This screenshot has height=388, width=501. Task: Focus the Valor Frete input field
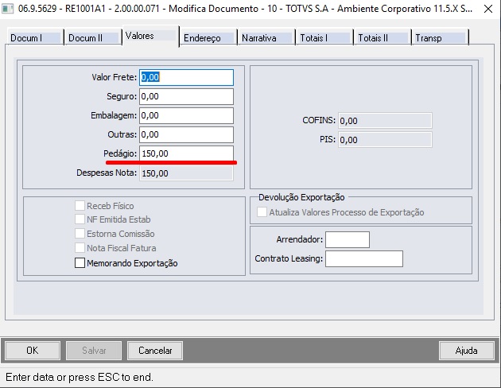tap(186, 77)
